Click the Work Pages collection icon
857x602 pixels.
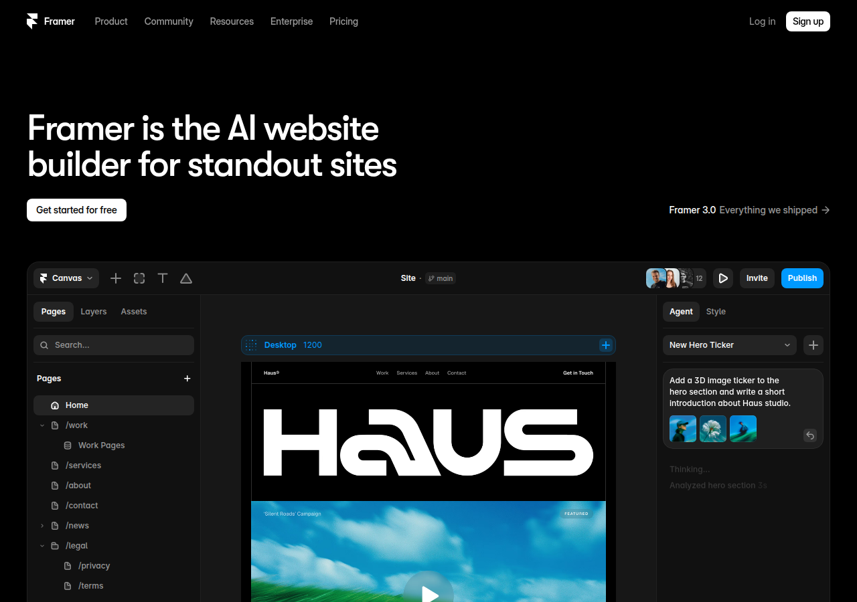point(68,445)
